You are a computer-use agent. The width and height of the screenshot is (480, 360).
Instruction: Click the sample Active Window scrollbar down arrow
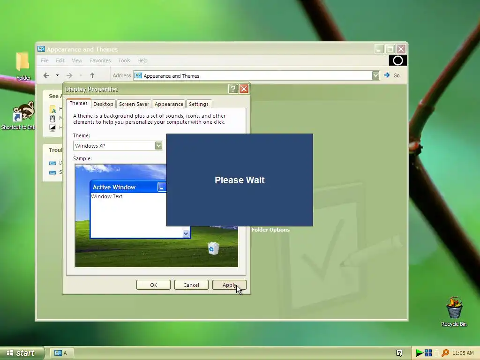click(186, 233)
